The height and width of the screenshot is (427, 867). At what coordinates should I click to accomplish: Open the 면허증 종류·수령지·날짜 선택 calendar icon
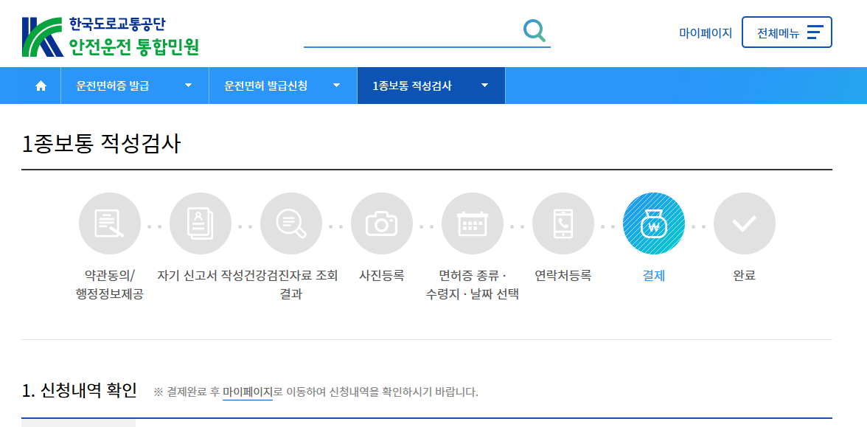473,223
